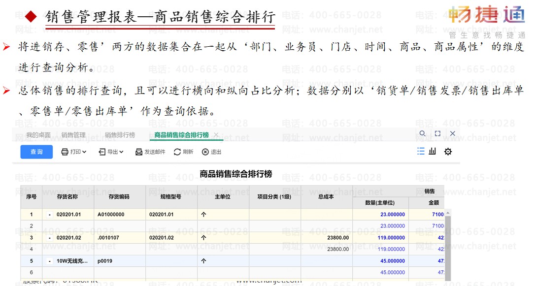Image resolution: width=535 pixels, height=286 pixels.
Task: Collapse row 020201.01 group
Action: [50, 215]
